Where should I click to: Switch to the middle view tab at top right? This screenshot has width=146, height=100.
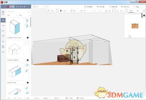point(138,11)
